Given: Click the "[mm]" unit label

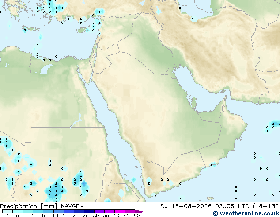Looking at the screenshot, I should [49, 206].
